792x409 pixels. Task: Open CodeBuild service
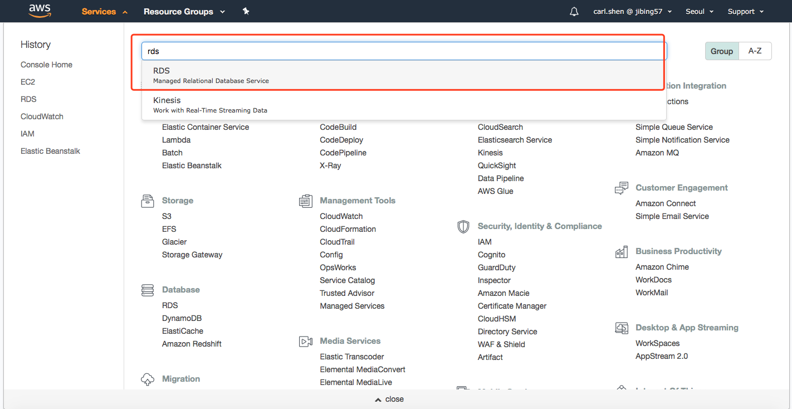338,127
